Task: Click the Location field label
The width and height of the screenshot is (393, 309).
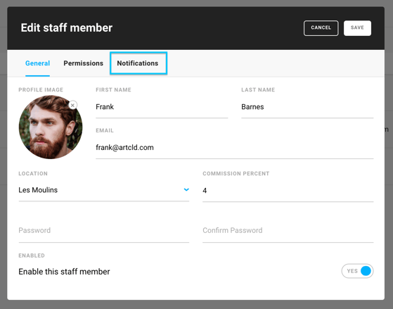Action: coord(33,174)
